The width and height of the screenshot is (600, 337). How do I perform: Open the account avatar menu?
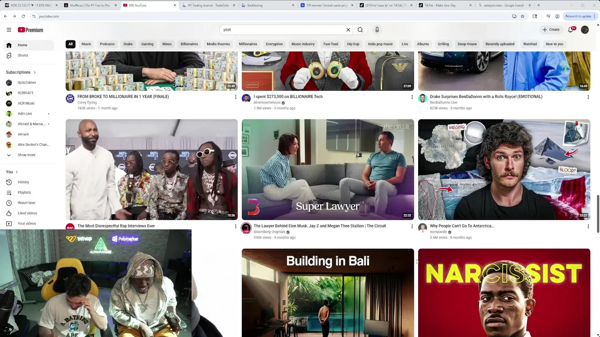click(585, 30)
